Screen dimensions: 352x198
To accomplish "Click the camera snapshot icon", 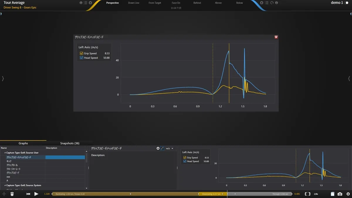I will coord(340,194).
